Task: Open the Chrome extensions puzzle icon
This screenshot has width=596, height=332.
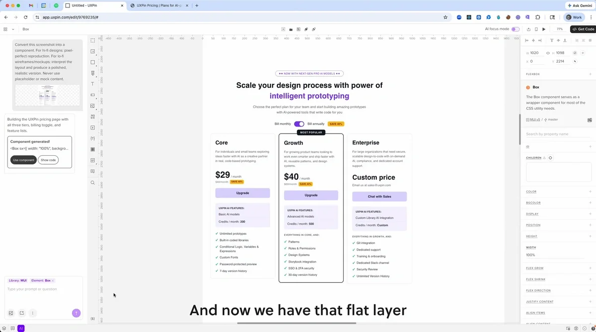Action: [x=538, y=17]
